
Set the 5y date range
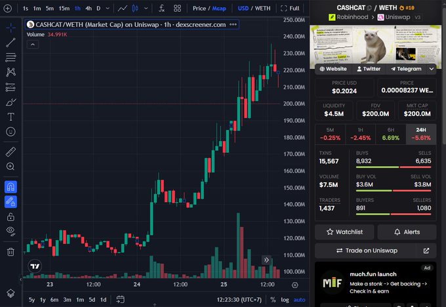pyautogui.click(x=31, y=300)
